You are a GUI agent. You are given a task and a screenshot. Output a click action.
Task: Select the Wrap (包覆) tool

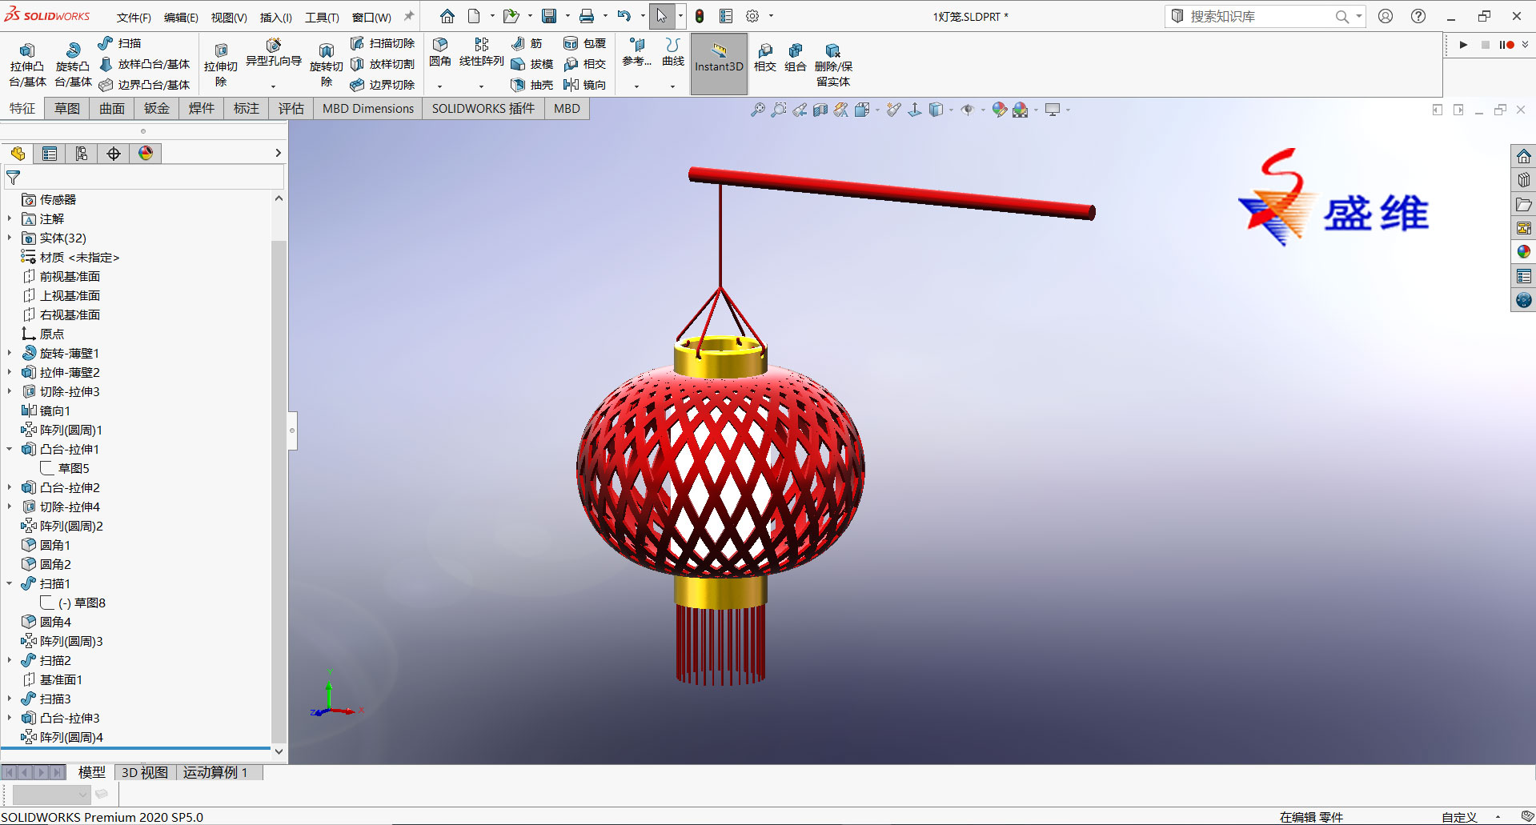(x=585, y=43)
